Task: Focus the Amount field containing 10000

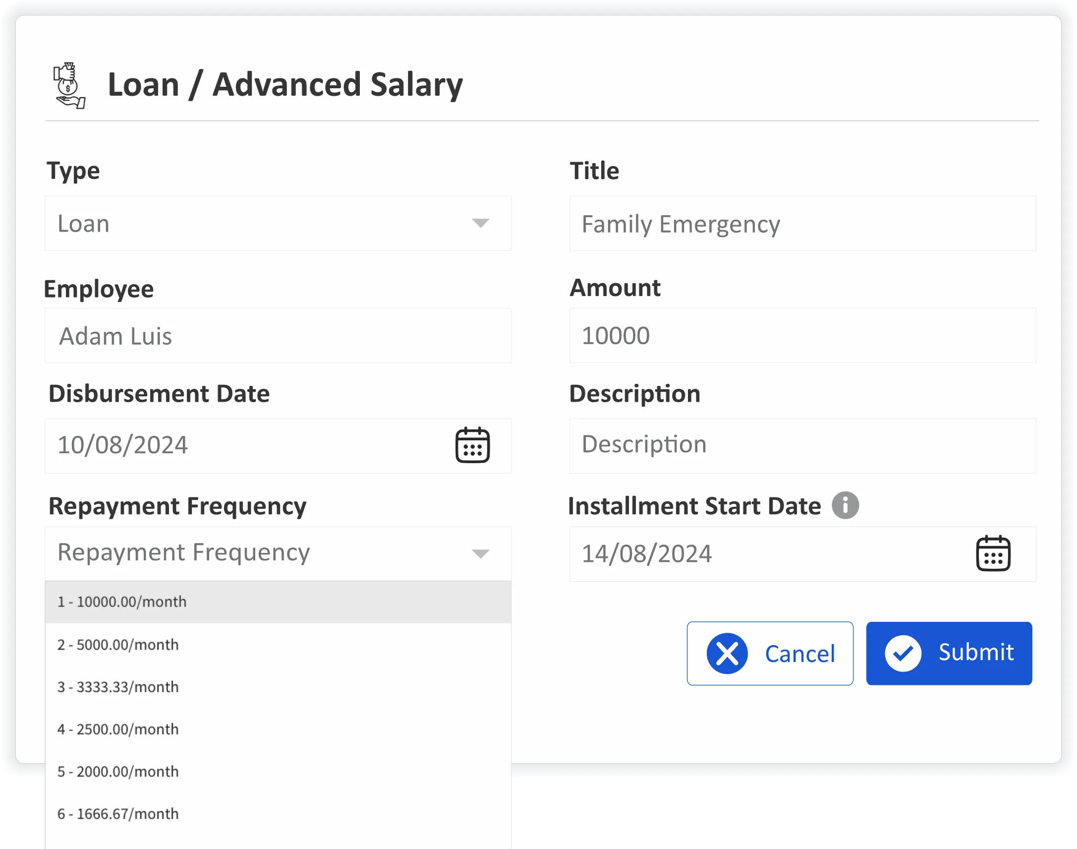Action: [x=802, y=336]
